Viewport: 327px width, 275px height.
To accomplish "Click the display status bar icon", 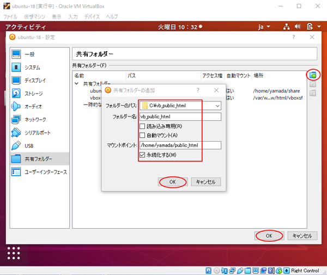I will pyautogui.click(x=256, y=271).
